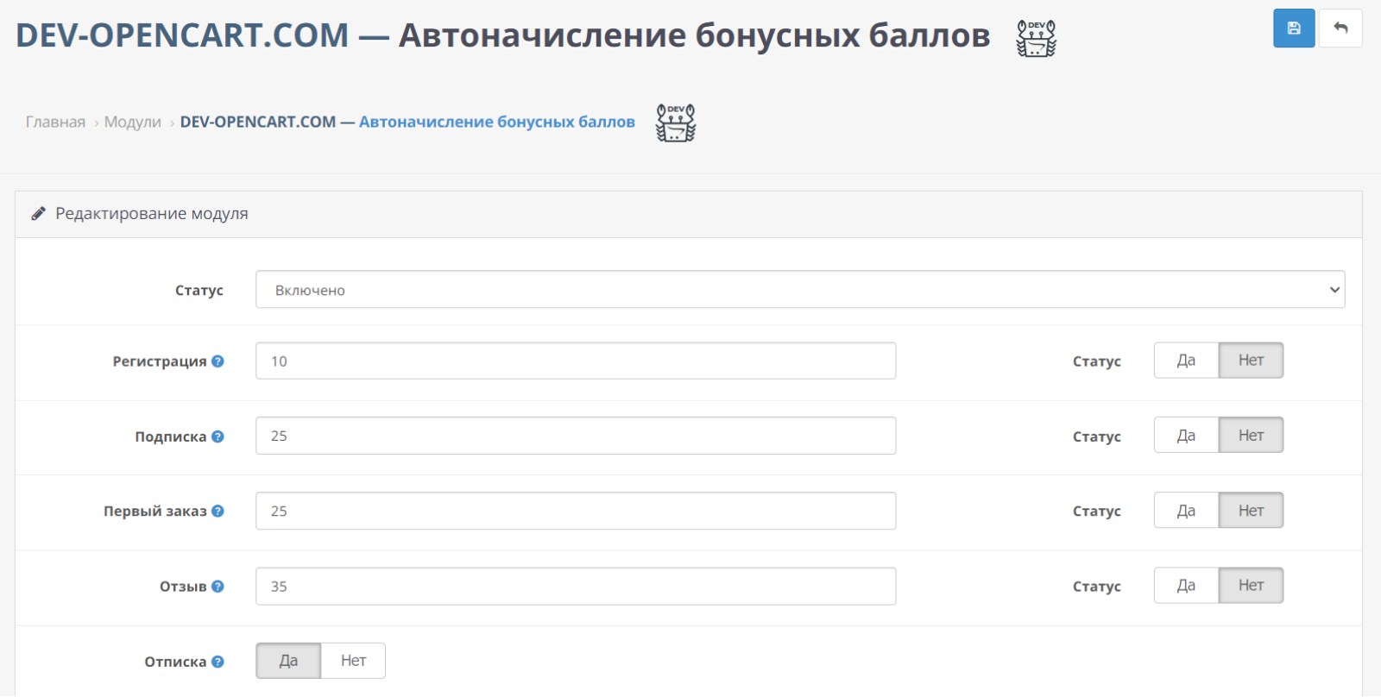
Task: Click the Редактирование модуля panel heading text
Action: [x=152, y=214]
